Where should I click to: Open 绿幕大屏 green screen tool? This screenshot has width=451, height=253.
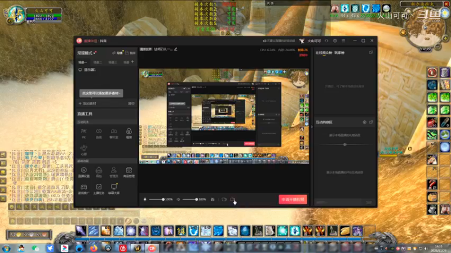(x=114, y=189)
